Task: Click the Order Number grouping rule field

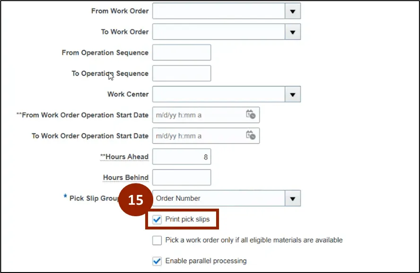Action: coord(219,198)
